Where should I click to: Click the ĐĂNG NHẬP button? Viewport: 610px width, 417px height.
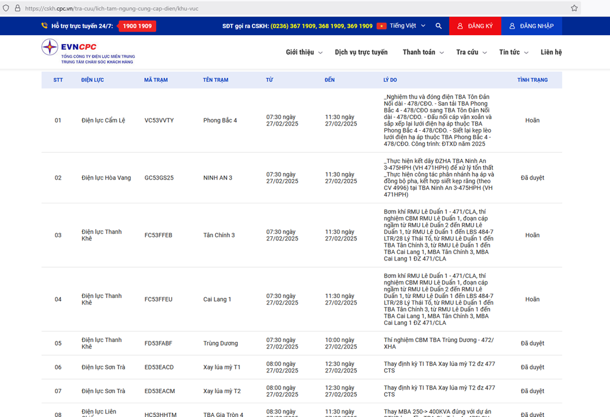pyautogui.click(x=531, y=26)
